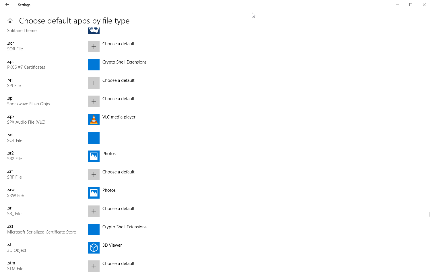Change 3D Viewer default for .stl
This screenshot has height=275, width=431.
tap(112, 245)
